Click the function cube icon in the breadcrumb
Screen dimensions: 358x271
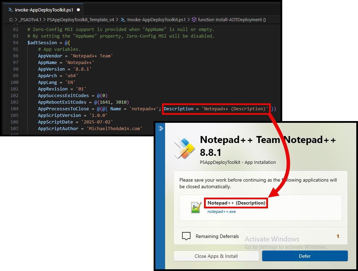[194, 20]
